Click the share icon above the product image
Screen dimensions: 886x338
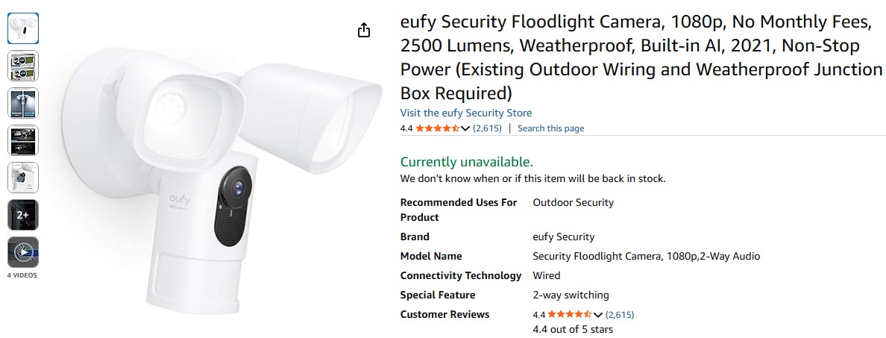click(363, 30)
